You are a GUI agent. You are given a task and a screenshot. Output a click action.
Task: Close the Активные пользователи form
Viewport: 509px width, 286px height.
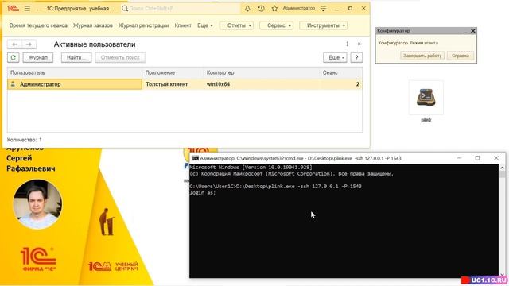(359, 44)
